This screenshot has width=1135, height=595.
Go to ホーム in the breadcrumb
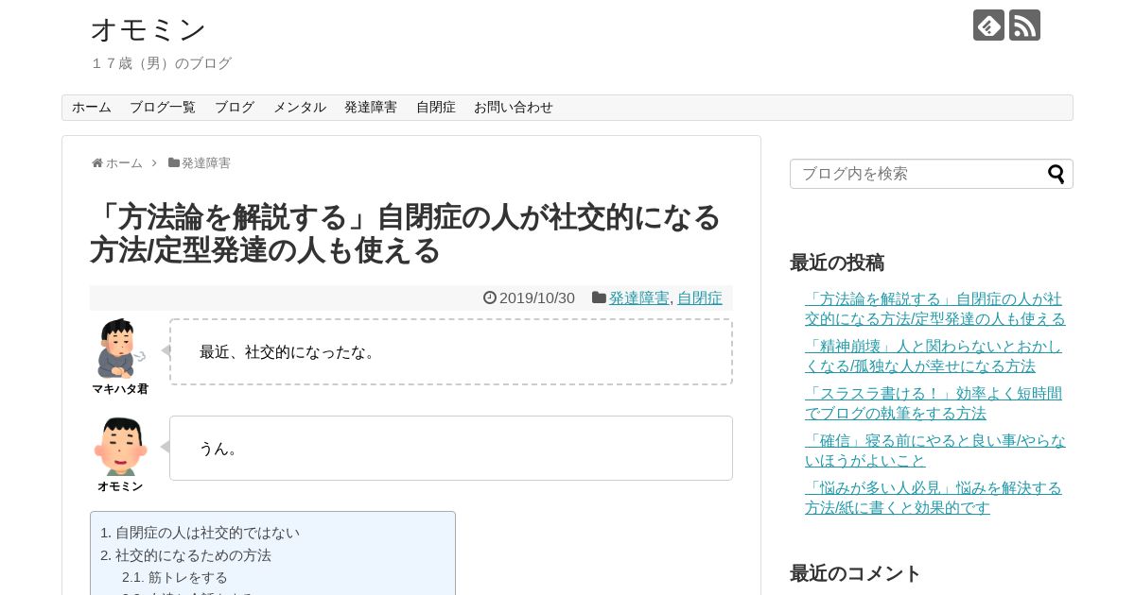124,163
